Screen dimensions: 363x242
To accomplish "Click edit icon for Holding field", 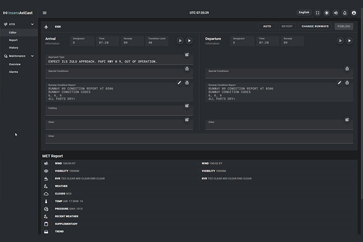I will tap(187, 106).
